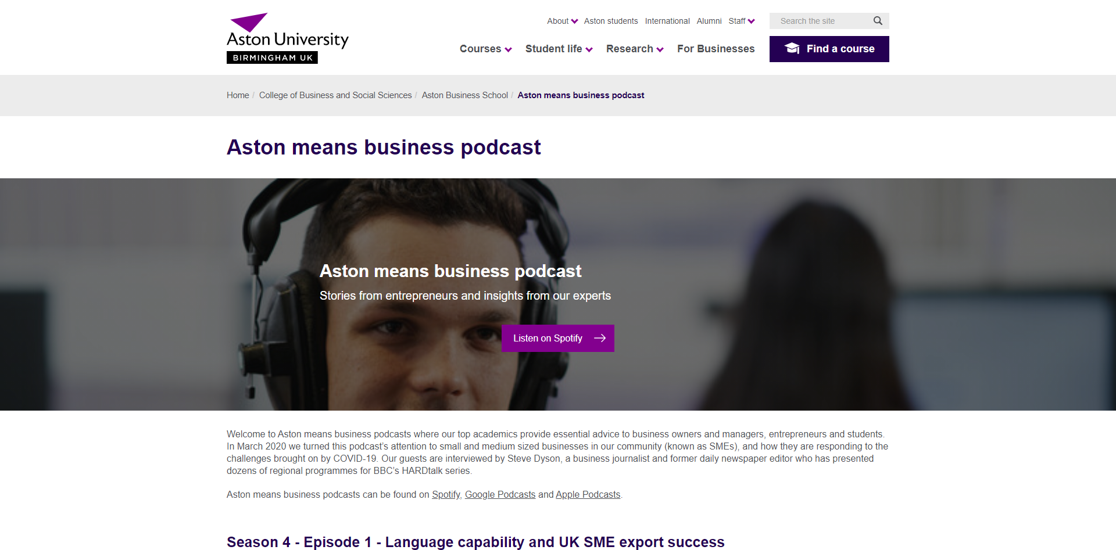Screen dimensions: 1116x550
Task: Open the International menu link
Action: 667,21
